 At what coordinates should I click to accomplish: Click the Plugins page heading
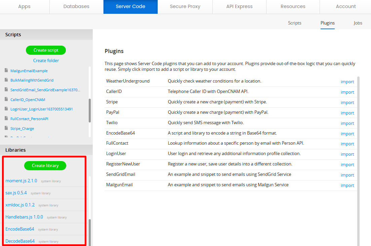coord(114,51)
